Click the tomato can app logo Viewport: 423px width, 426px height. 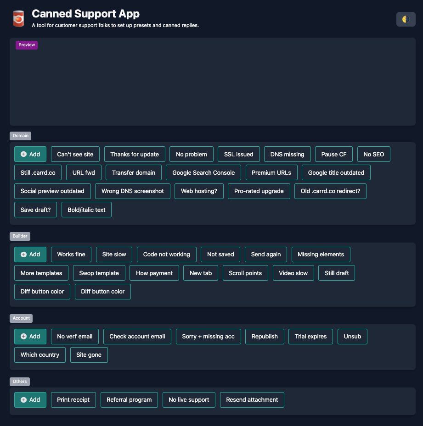pos(18,18)
